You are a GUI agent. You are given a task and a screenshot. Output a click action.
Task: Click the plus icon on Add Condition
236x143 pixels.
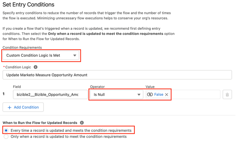coord(9,107)
